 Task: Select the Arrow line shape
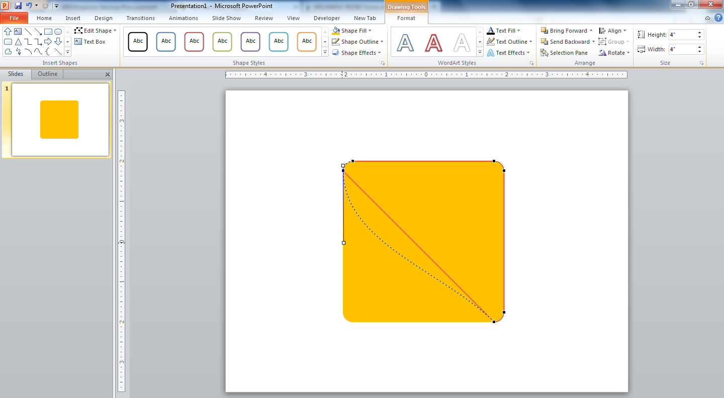tap(38, 31)
